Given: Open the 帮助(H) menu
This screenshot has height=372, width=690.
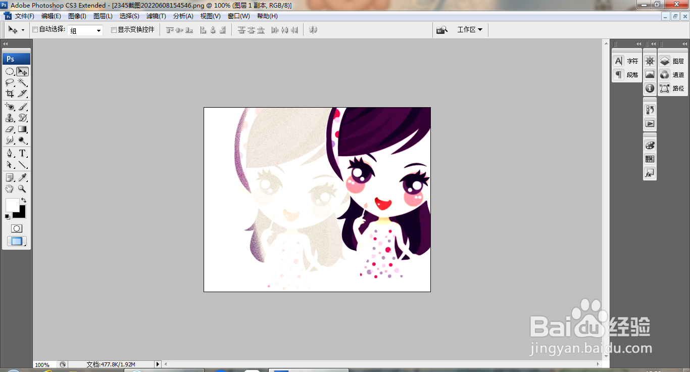Looking at the screenshot, I should pos(267,16).
